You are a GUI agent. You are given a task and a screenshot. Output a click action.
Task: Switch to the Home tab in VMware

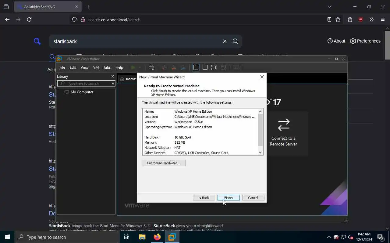click(x=128, y=79)
